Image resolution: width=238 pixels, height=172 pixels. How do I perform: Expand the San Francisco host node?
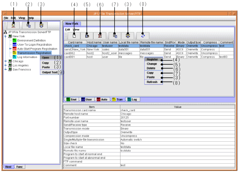(5, 69)
